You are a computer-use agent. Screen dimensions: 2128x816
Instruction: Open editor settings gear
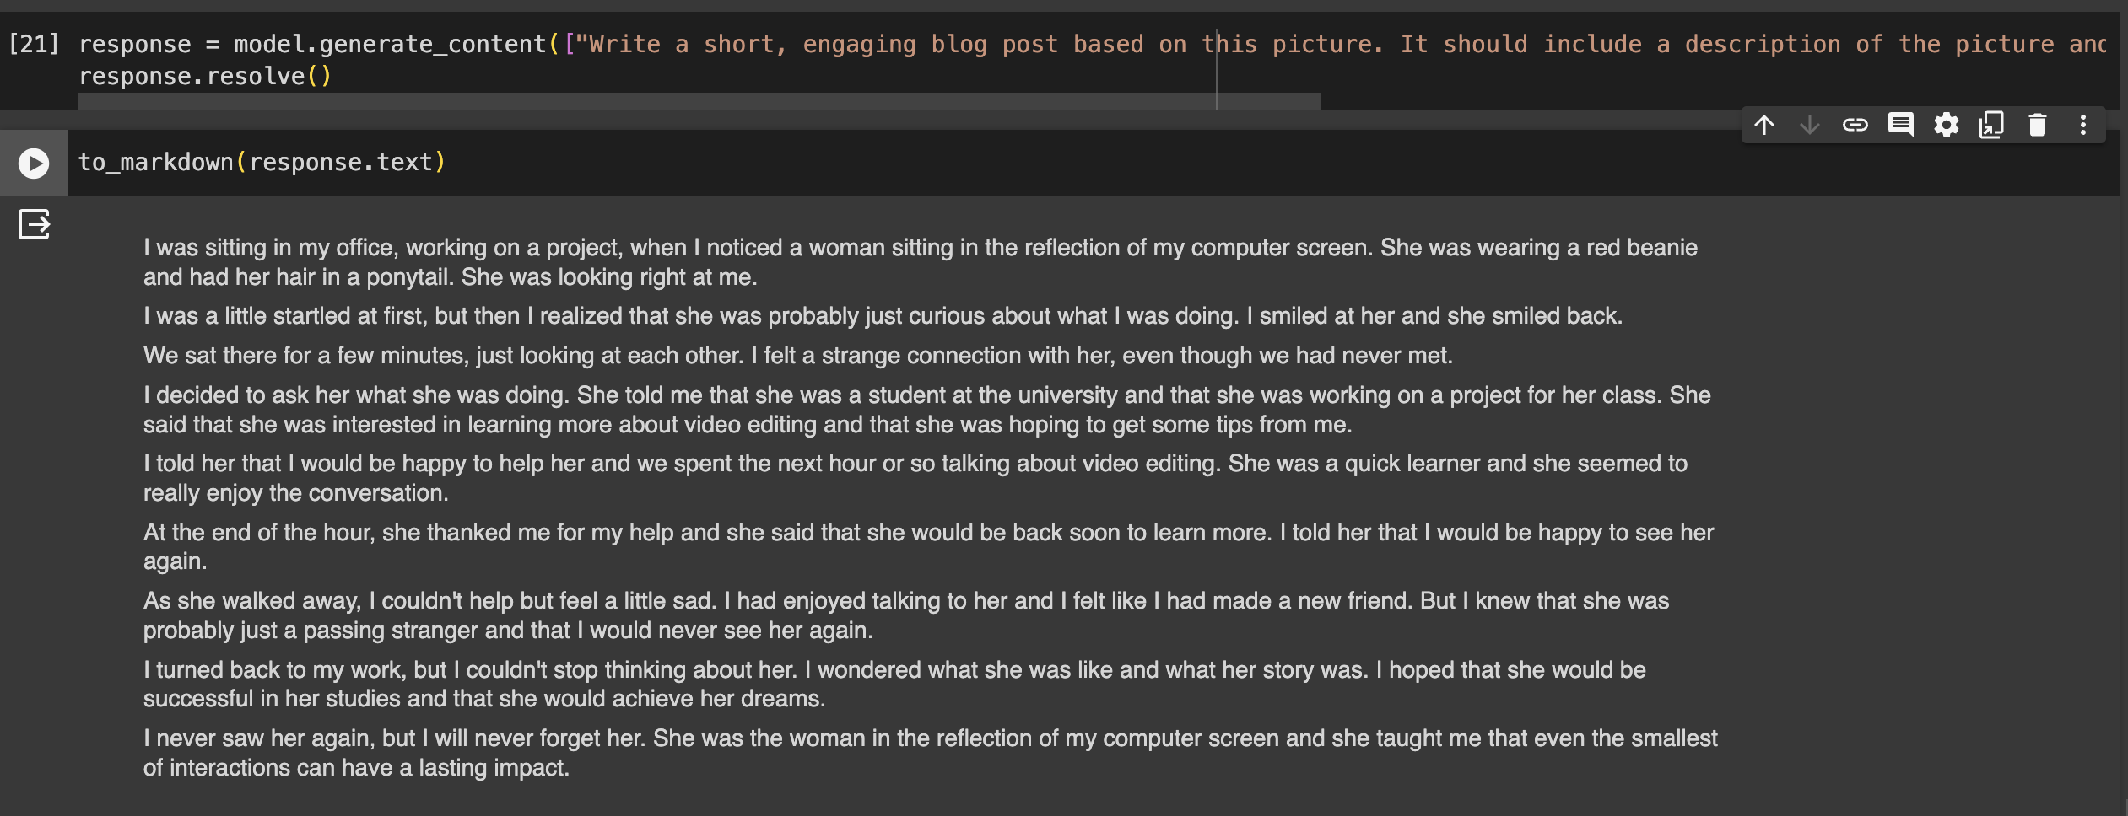coord(1946,126)
